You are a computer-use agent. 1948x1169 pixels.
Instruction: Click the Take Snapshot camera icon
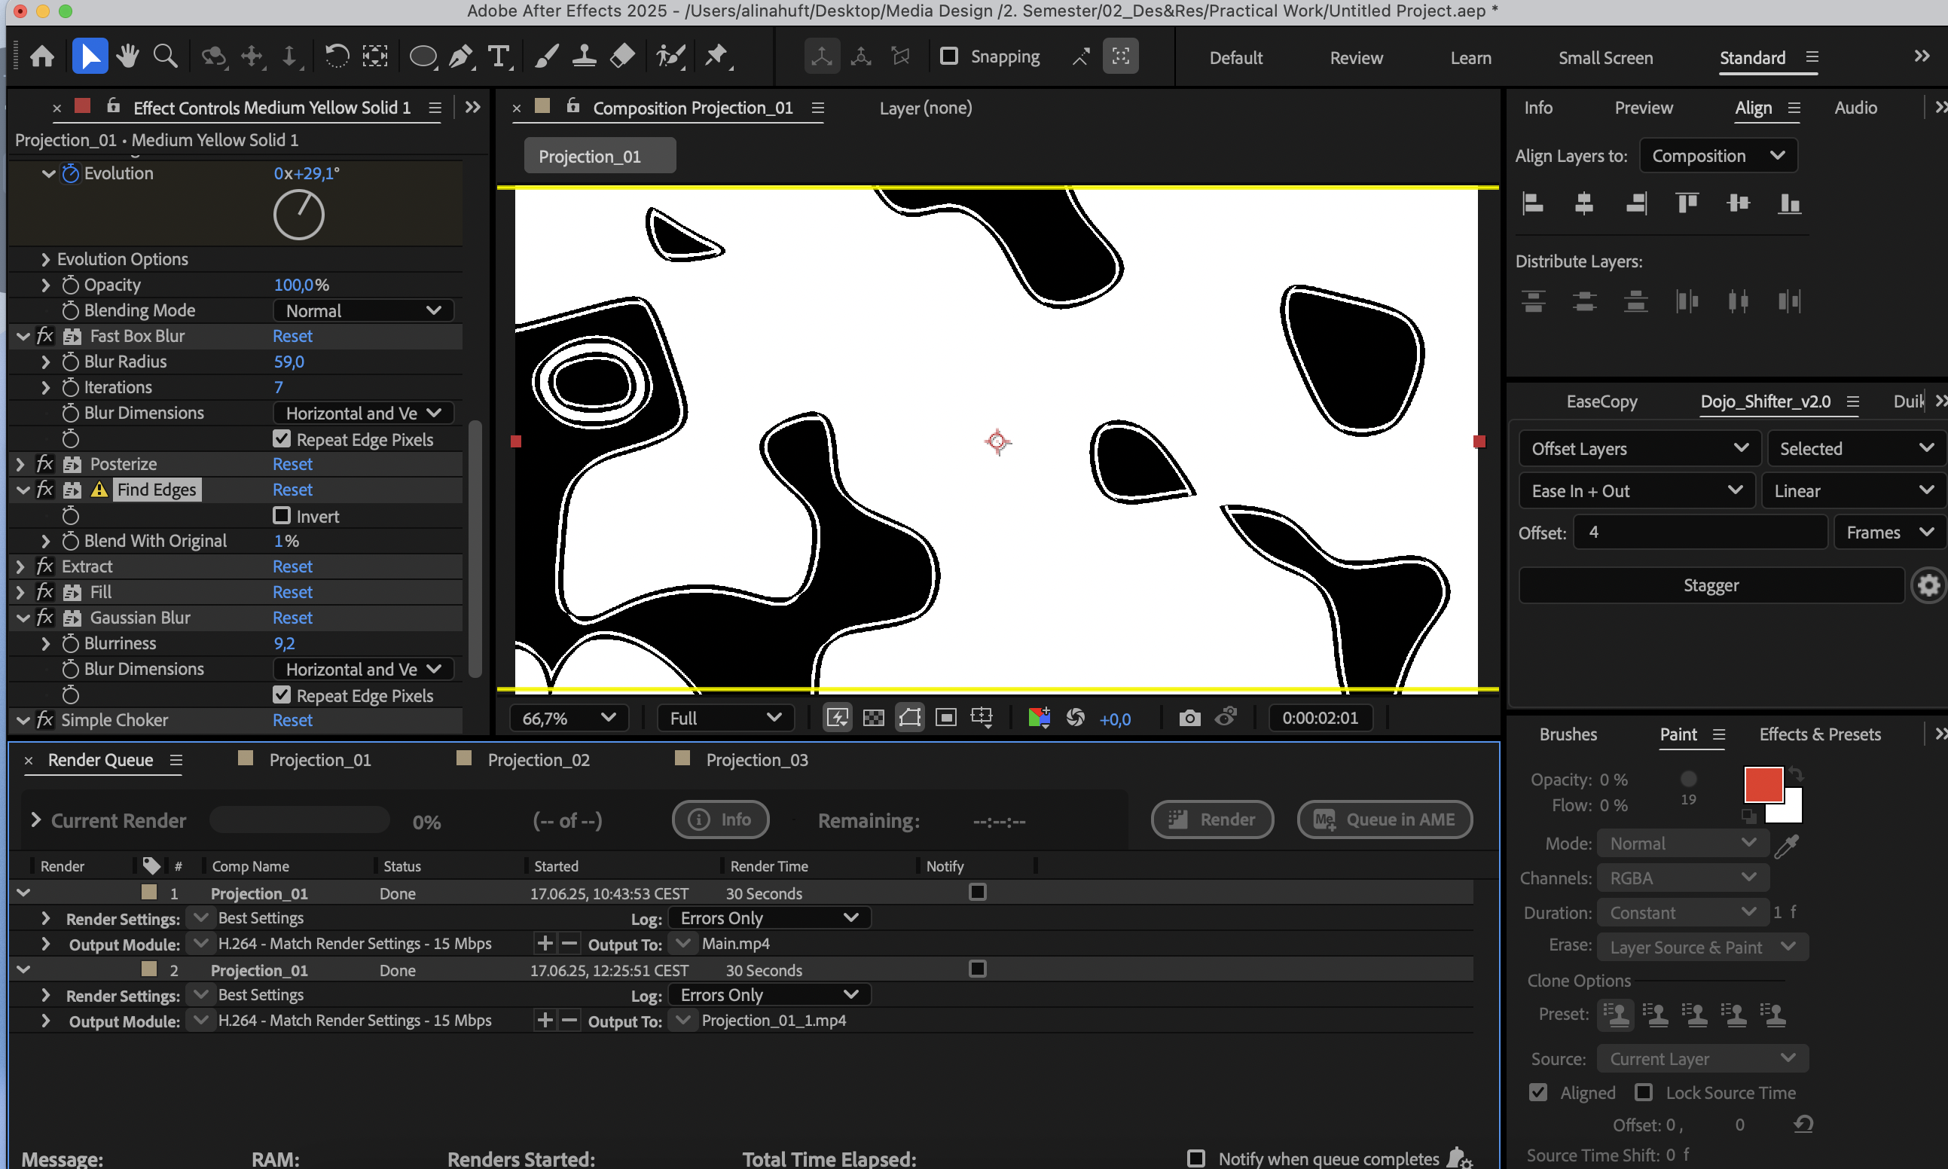[1189, 718]
